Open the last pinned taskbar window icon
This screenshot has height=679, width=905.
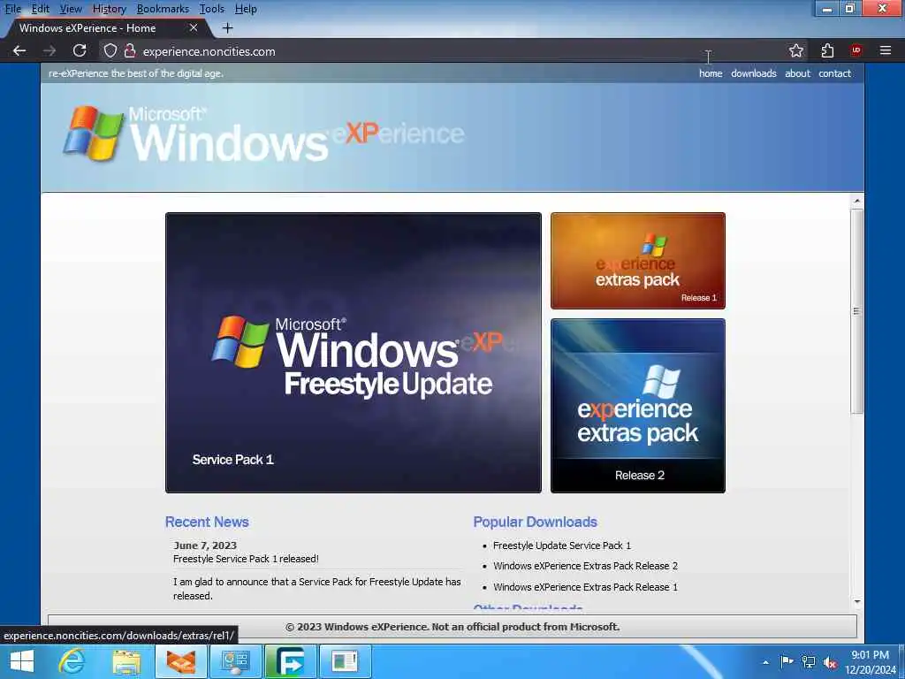coord(346,661)
